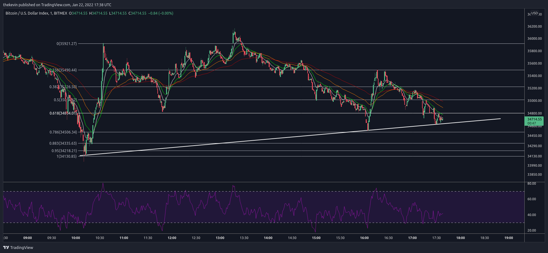This screenshot has width=548, height=253.
Task: Click the green 34714.55 current price label
Action: pos(534,121)
